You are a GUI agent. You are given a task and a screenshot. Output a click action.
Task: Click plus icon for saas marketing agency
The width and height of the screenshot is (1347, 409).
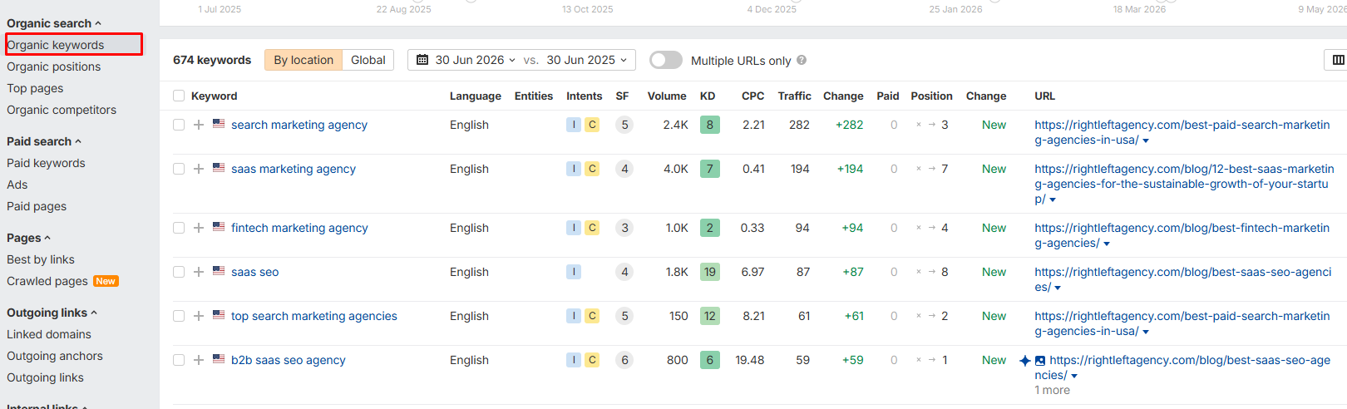(199, 169)
